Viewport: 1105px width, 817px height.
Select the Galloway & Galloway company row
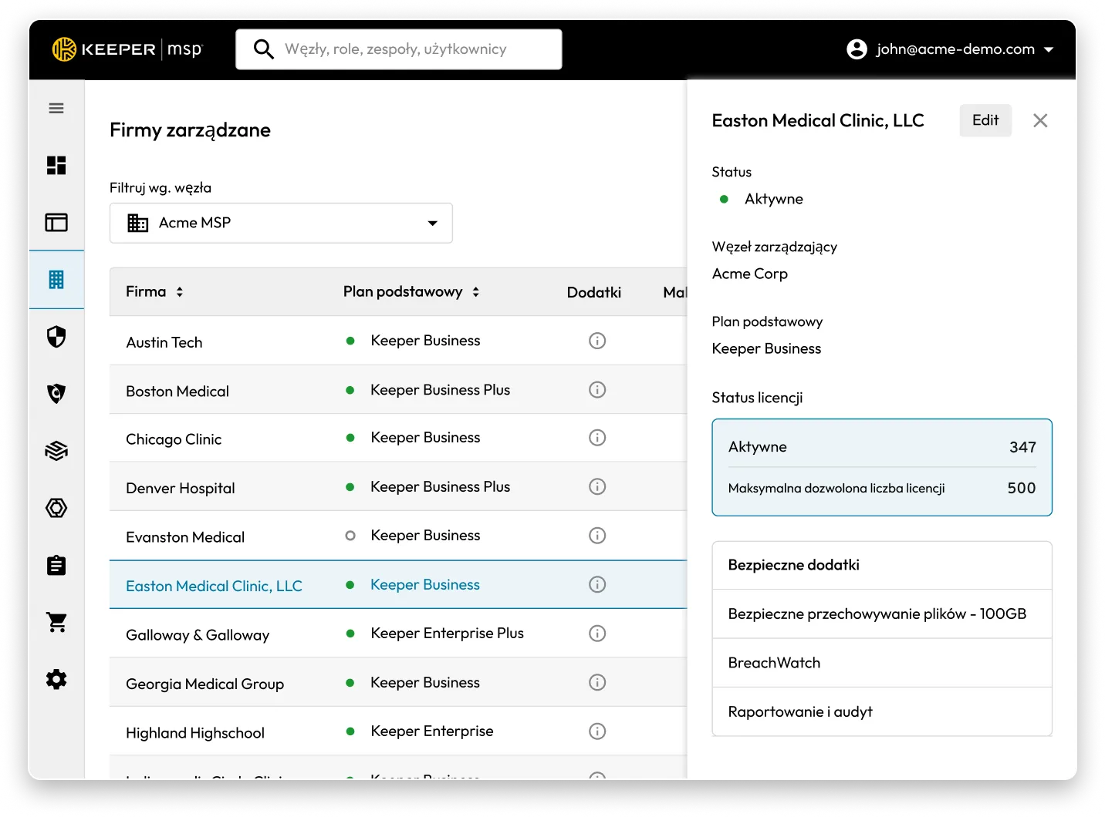pyautogui.click(x=398, y=634)
